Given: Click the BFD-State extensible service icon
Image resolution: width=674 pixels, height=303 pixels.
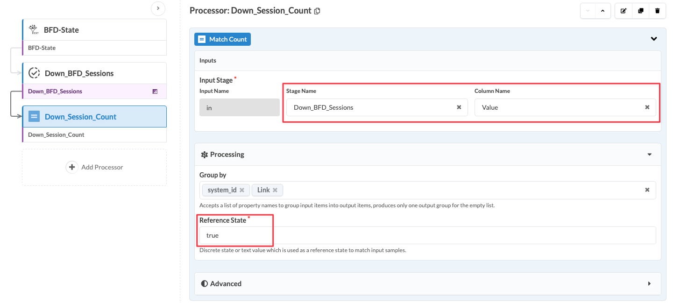Looking at the screenshot, I should [x=34, y=30].
